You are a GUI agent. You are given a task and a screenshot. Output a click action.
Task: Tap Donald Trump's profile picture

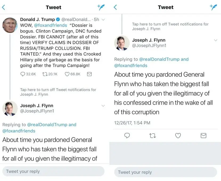[x=10, y=26]
